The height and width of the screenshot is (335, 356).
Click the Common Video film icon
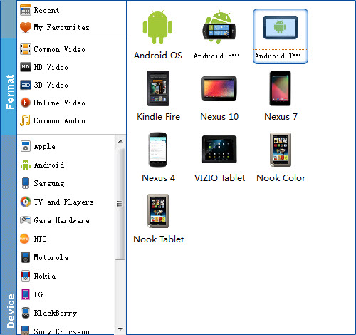pyautogui.click(x=26, y=49)
